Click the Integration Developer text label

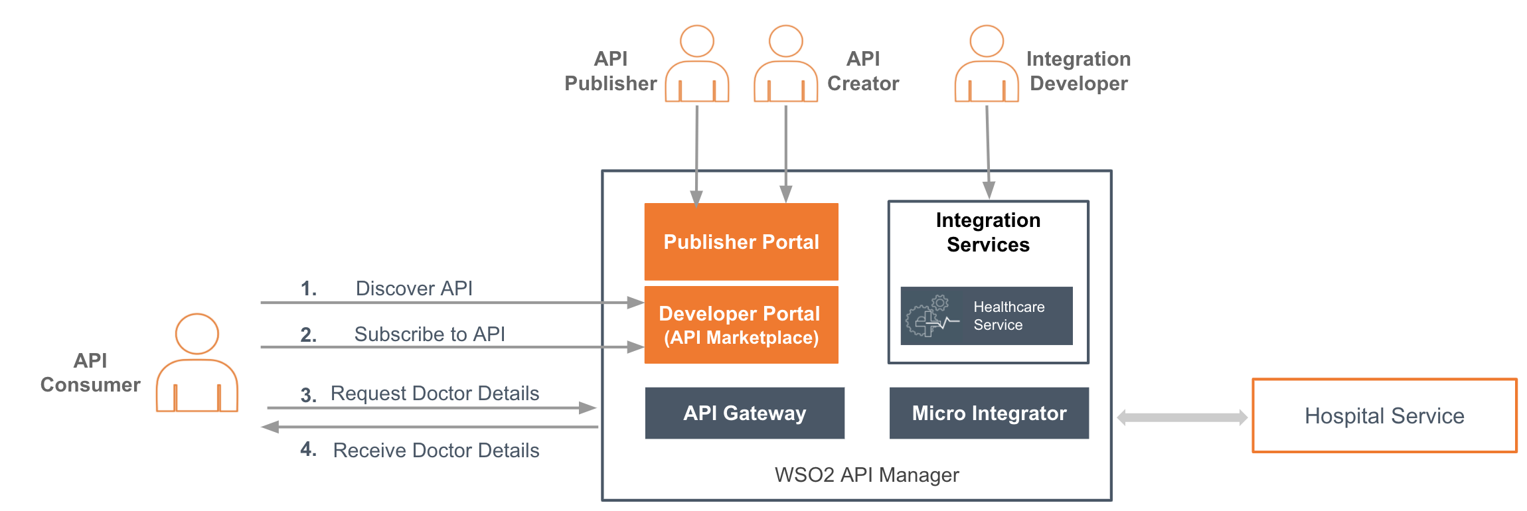(1078, 71)
